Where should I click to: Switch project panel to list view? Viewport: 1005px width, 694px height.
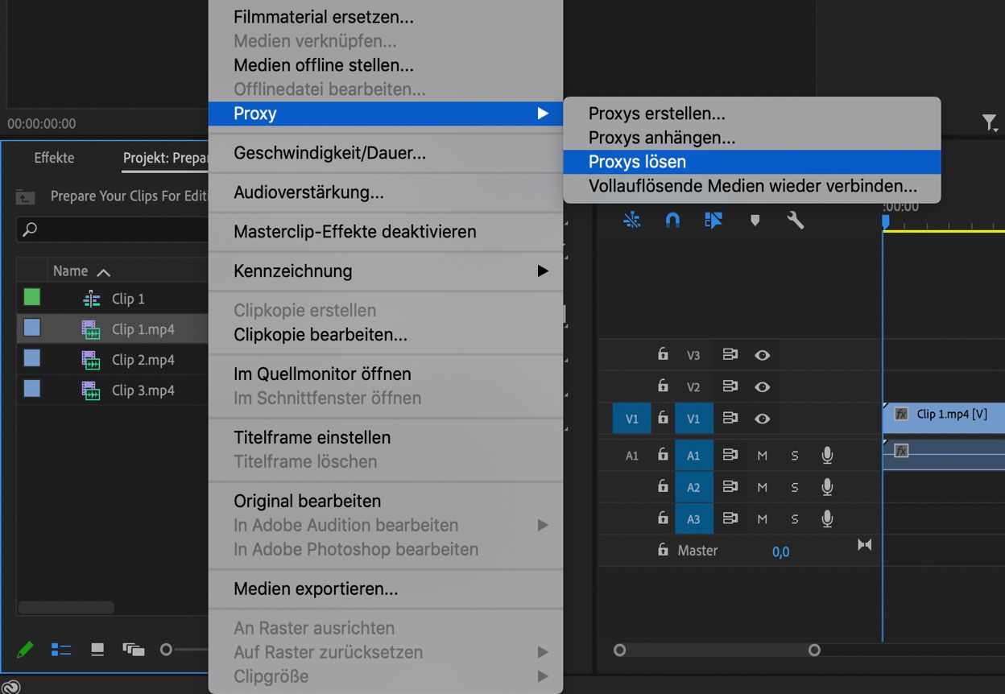pyautogui.click(x=61, y=649)
